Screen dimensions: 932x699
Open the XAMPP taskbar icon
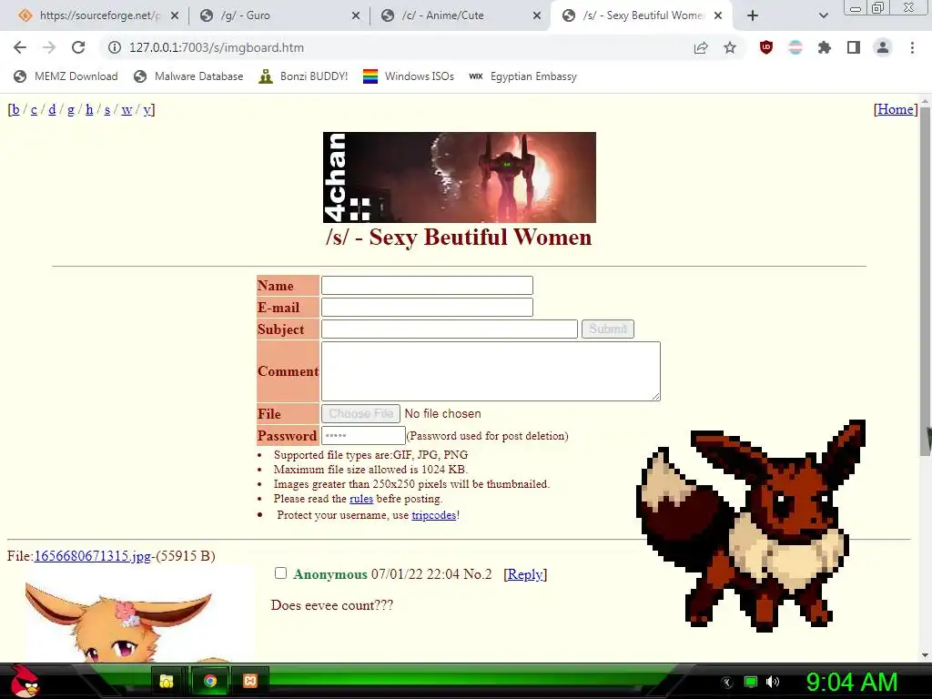(250, 681)
